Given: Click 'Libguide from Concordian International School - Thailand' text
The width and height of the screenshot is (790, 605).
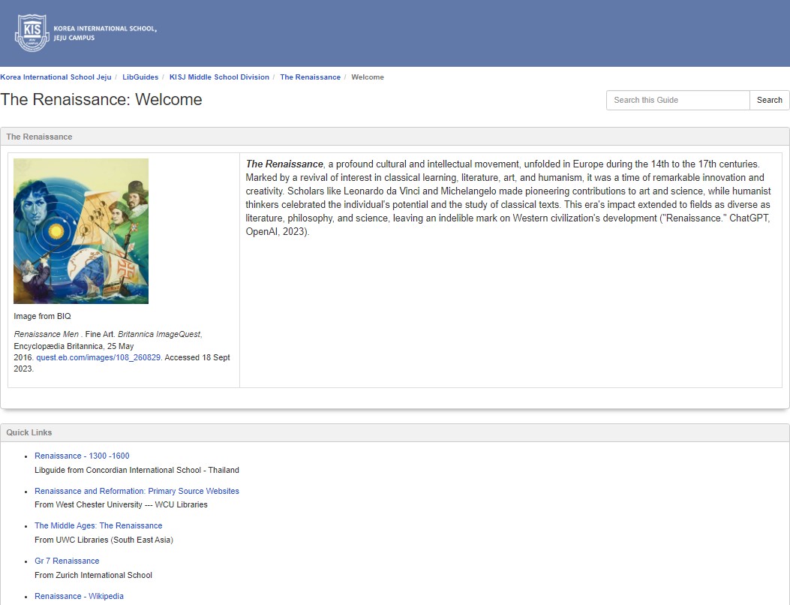Looking at the screenshot, I should pos(137,470).
